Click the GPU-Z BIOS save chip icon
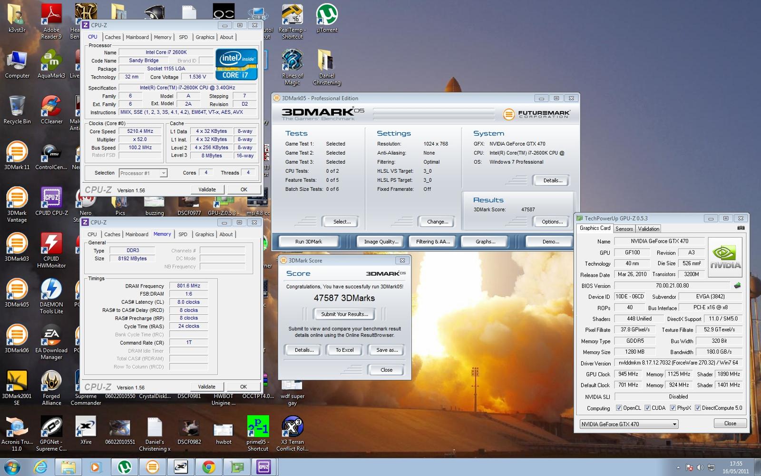This screenshot has height=476, width=761. [737, 286]
